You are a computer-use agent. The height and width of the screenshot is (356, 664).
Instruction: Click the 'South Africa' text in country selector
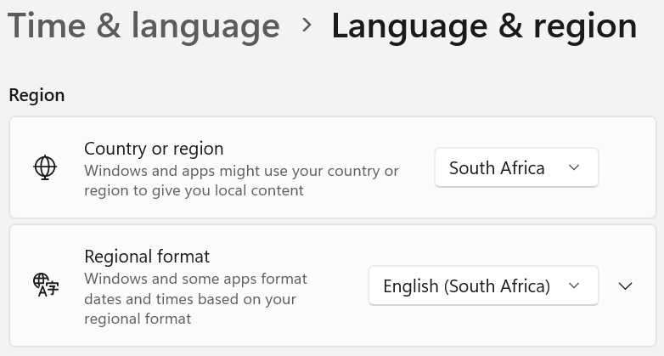[x=497, y=168]
